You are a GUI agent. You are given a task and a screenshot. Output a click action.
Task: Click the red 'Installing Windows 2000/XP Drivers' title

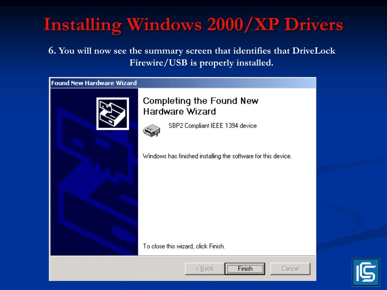tap(193, 25)
